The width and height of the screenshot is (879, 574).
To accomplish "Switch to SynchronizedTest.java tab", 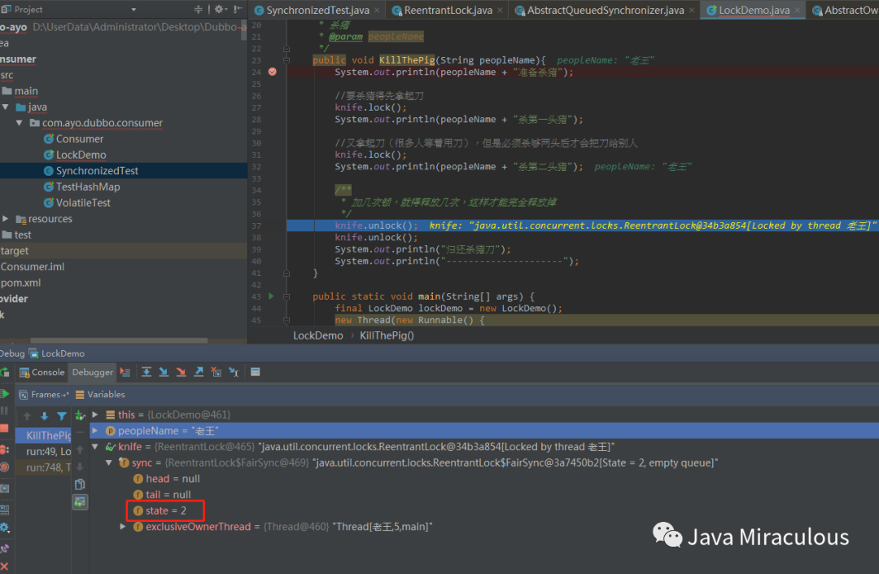I will pyautogui.click(x=317, y=10).
